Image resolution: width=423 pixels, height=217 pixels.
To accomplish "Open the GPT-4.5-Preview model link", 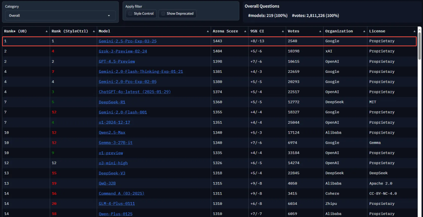I will point(117,61).
